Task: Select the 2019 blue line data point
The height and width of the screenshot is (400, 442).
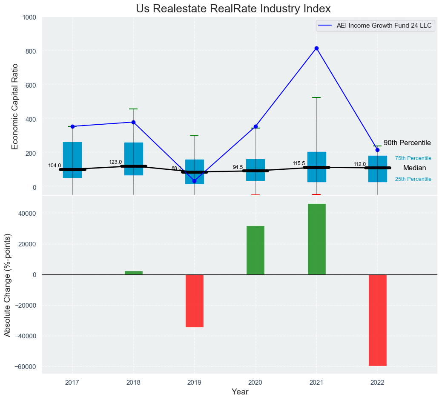Action: [x=195, y=181]
